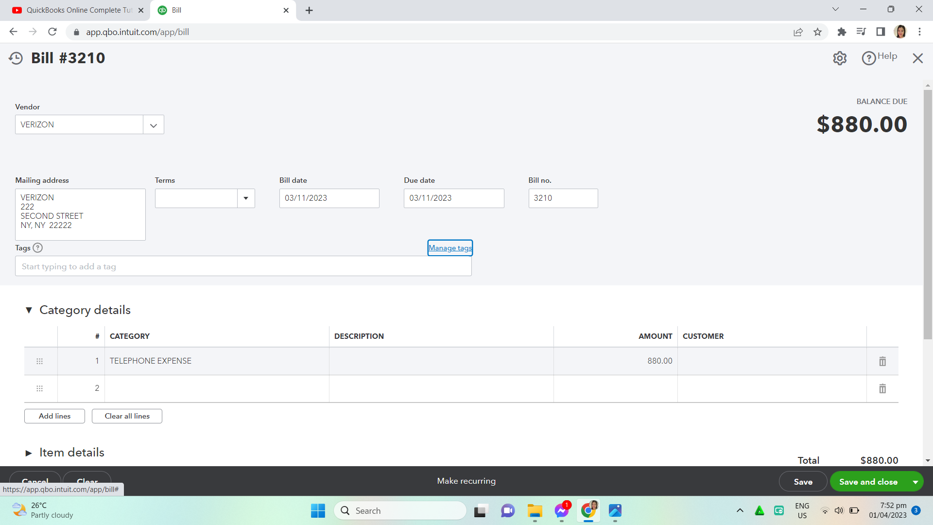The width and height of the screenshot is (933, 525).
Task: Delete line 1 with trash icon
Action: (x=882, y=361)
